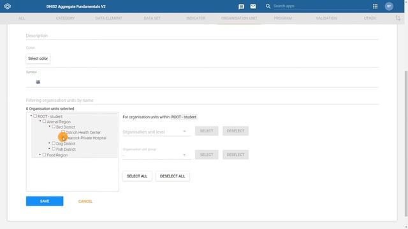
Task: Switch to the CATEGORY tab
Action: (x=65, y=18)
